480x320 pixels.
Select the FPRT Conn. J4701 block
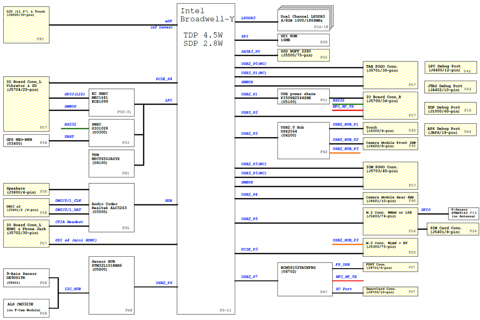pyautogui.click(x=390, y=267)
